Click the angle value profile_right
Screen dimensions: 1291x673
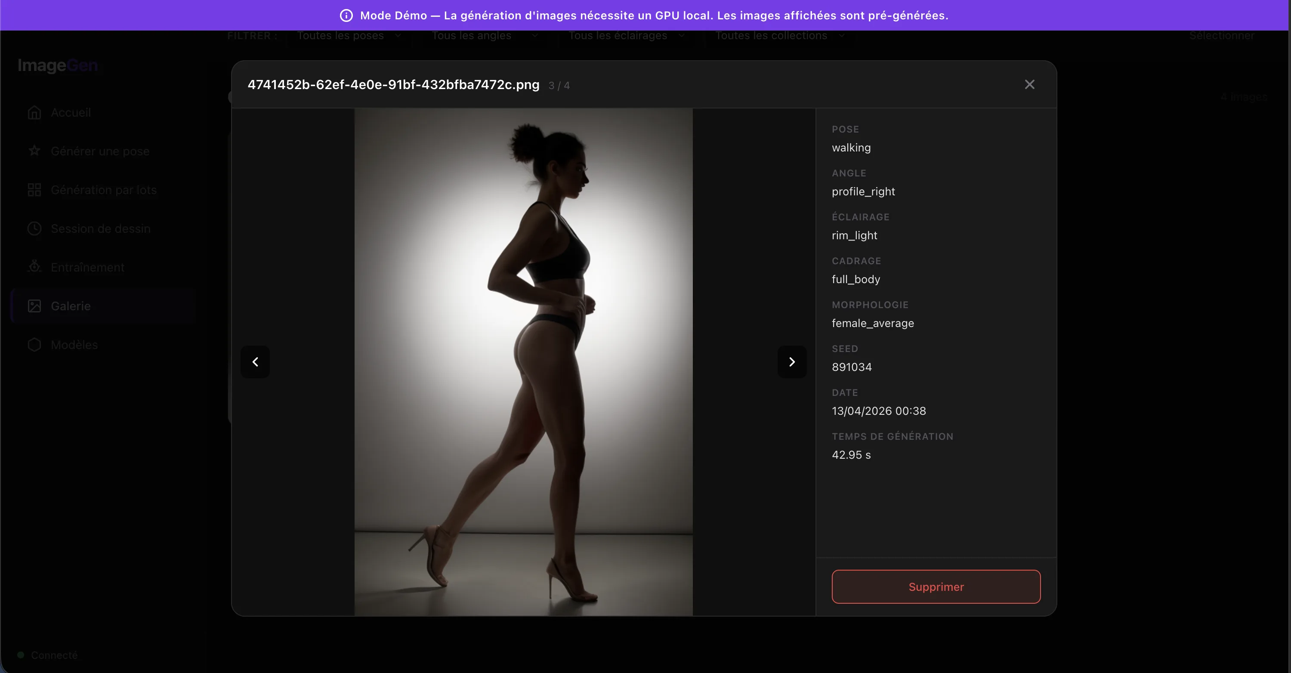point(864,192)
